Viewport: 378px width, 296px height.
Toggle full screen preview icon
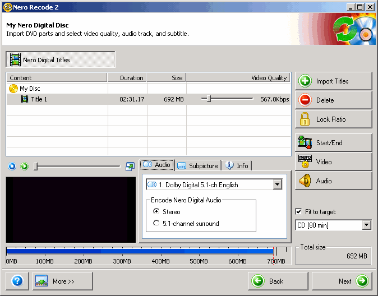130,166
